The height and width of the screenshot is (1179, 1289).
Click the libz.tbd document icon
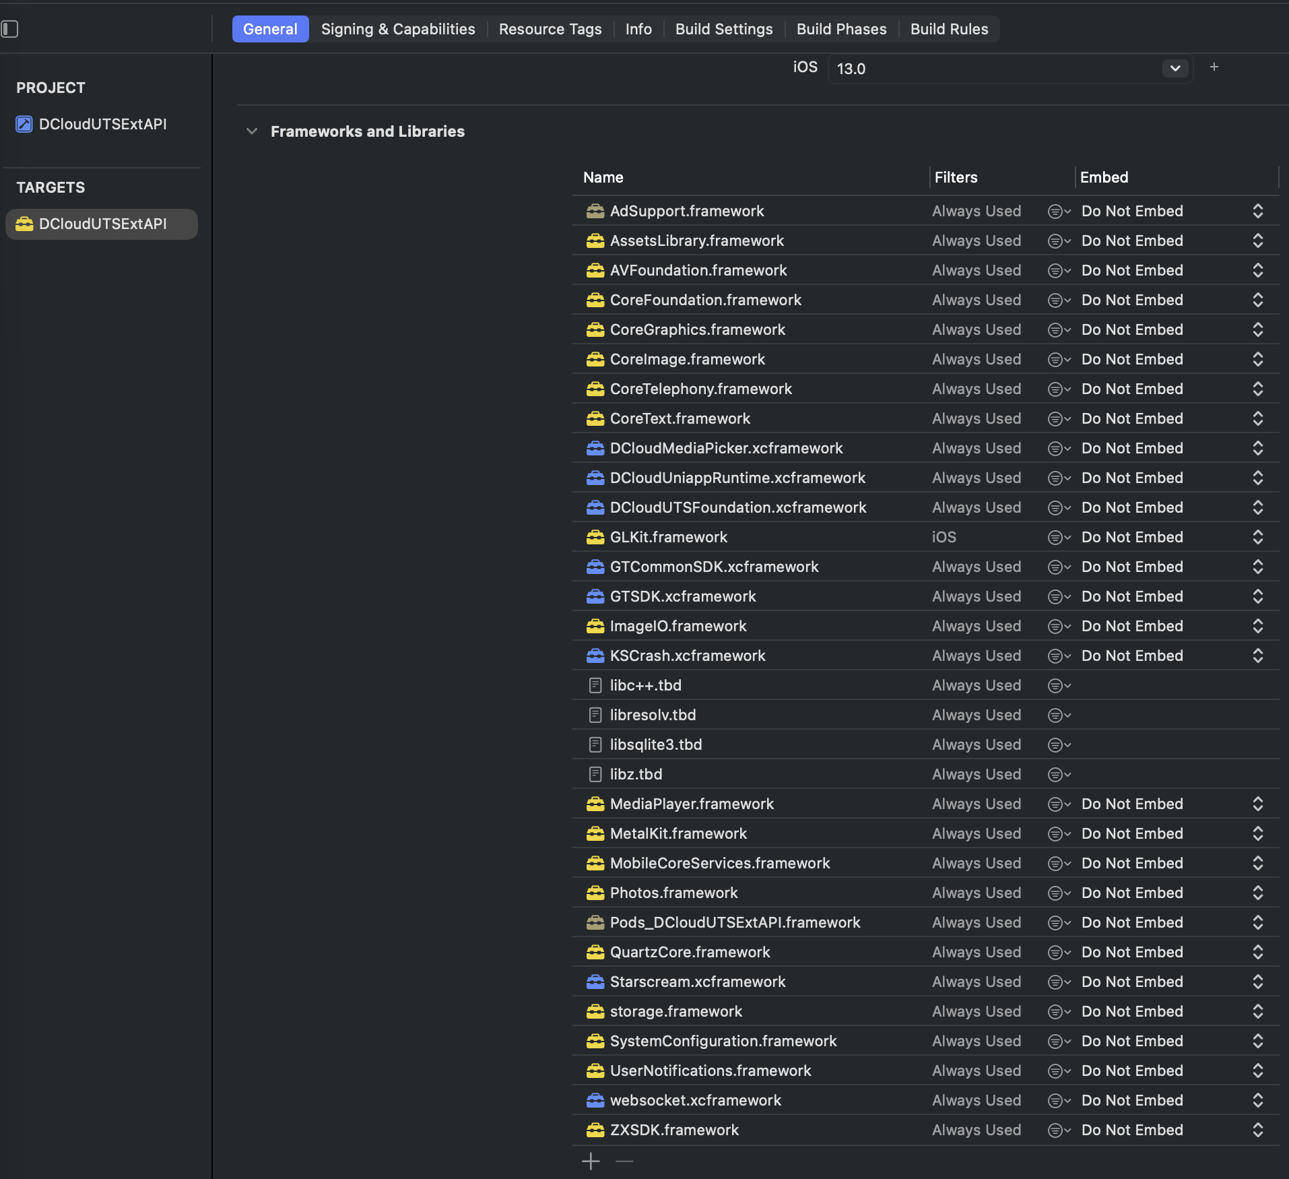click(595, 774)
